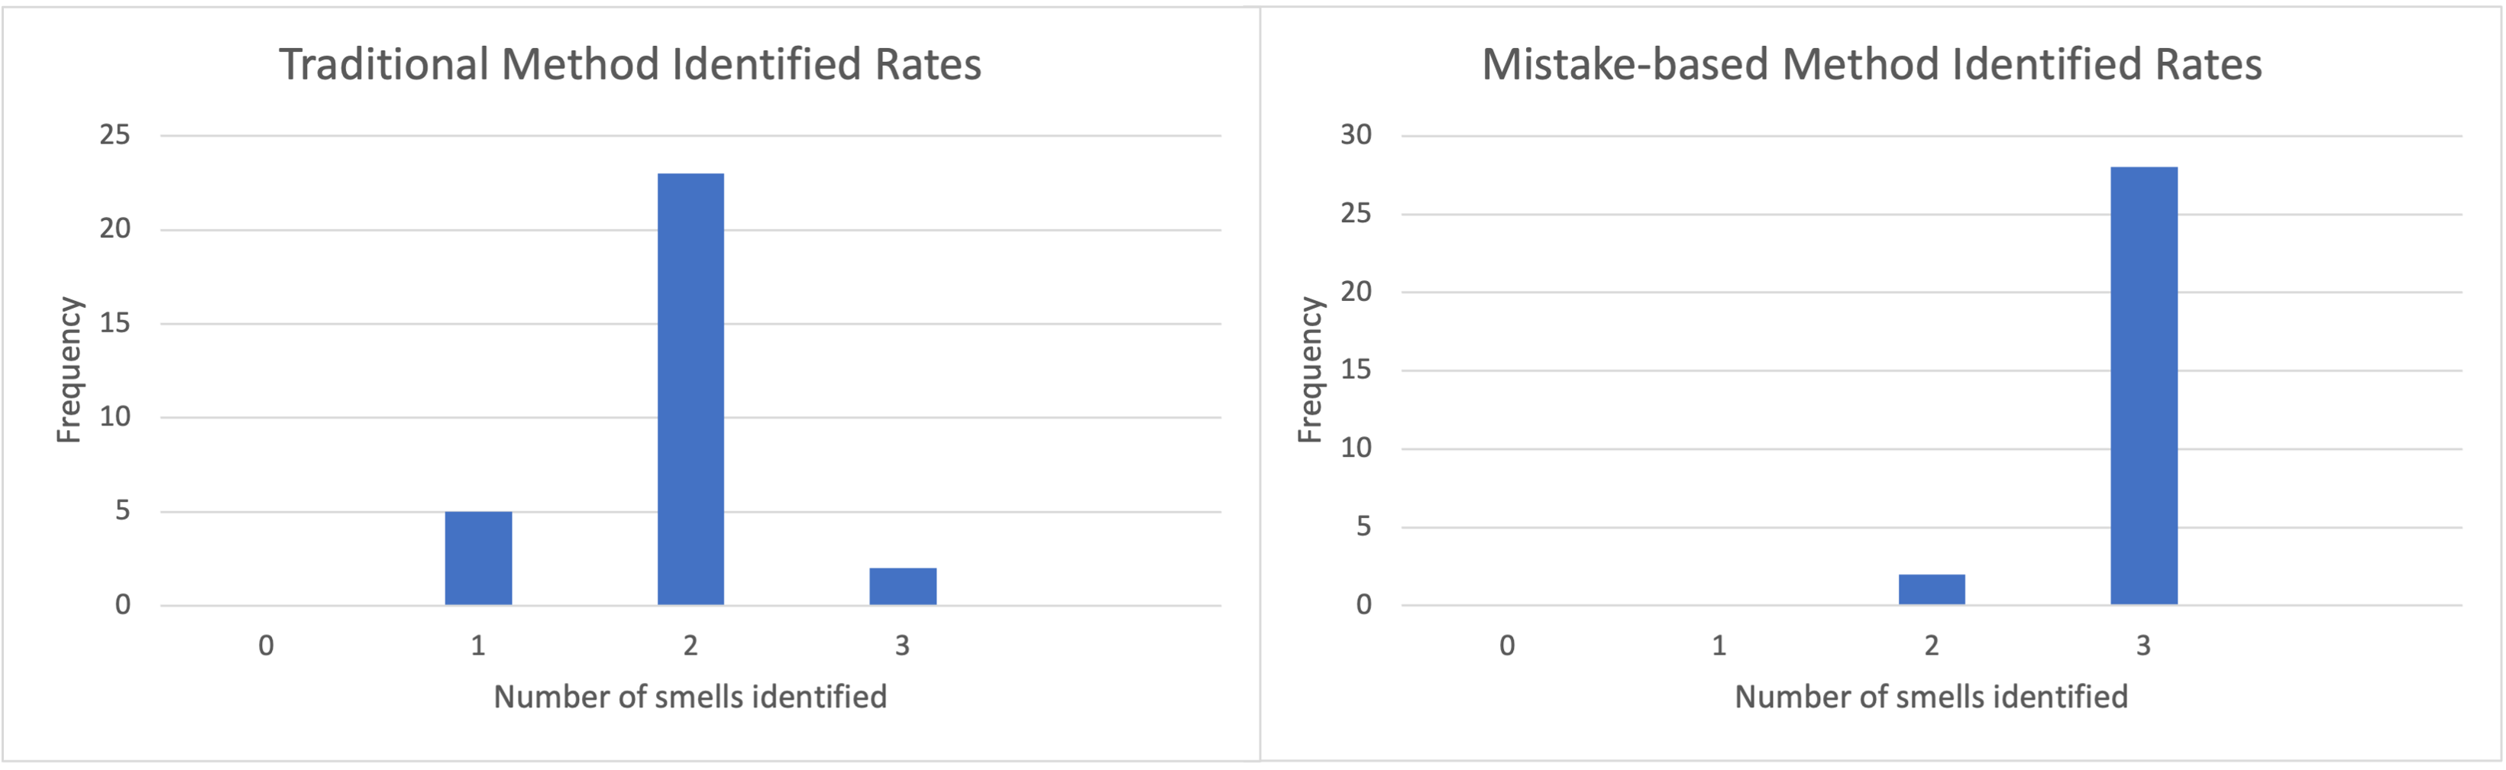2506x770 pixels.
Task: Click the "Mistake-based Method Identified Rates" chart title
Action: coord(1871,65)
